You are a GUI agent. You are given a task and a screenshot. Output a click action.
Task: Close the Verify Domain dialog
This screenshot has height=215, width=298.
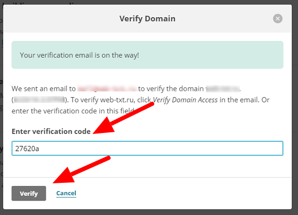point(278,19)
